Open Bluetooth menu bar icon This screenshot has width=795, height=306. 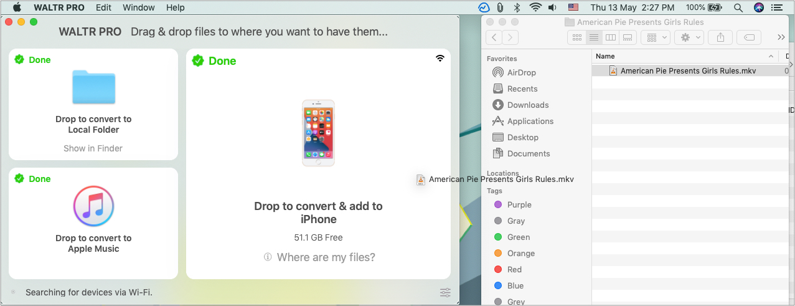coord(517,7)
